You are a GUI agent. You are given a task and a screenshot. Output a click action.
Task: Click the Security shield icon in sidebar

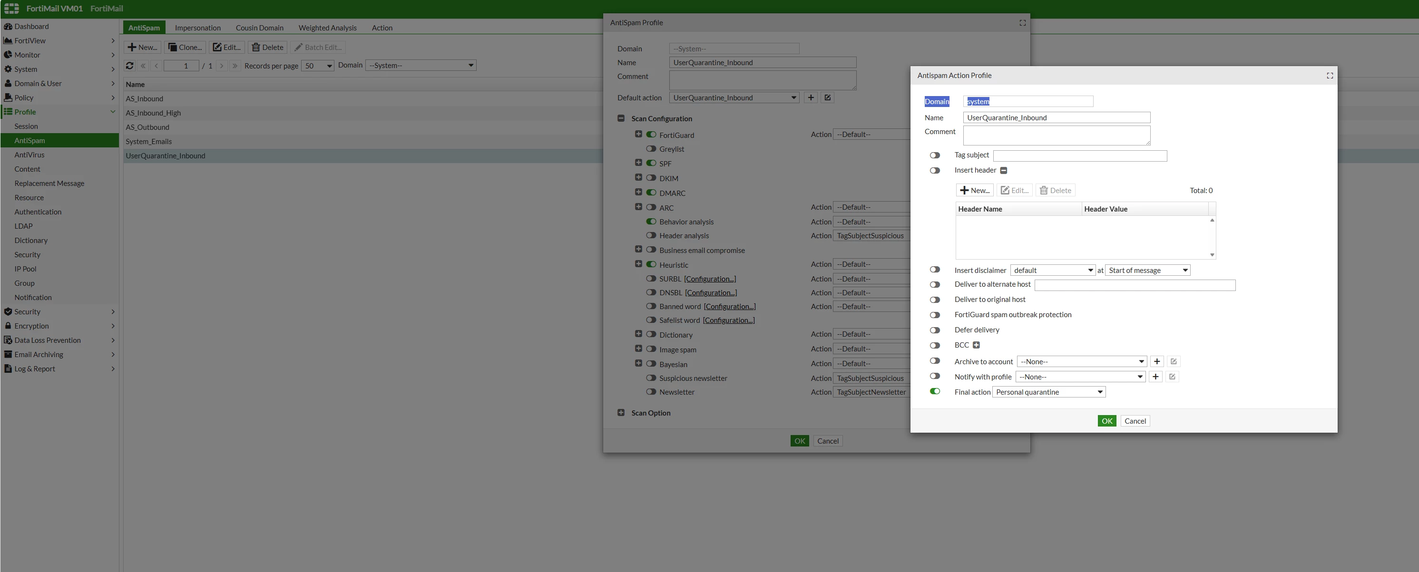point(8,311)
